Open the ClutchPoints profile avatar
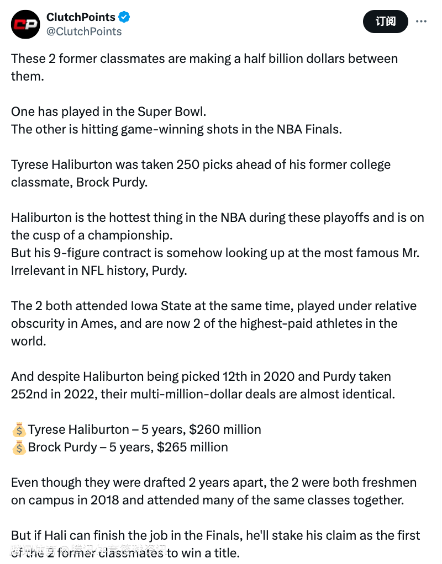 pyautogui.click(x=25, y=24)
